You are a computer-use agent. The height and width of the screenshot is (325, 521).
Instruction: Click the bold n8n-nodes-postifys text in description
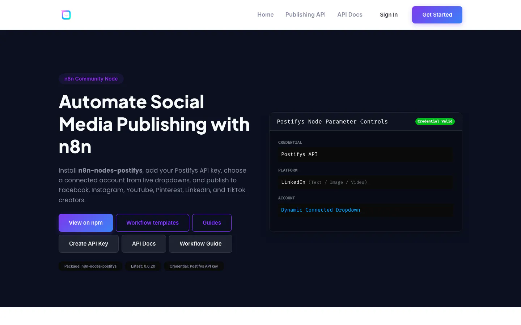point(110,170)
